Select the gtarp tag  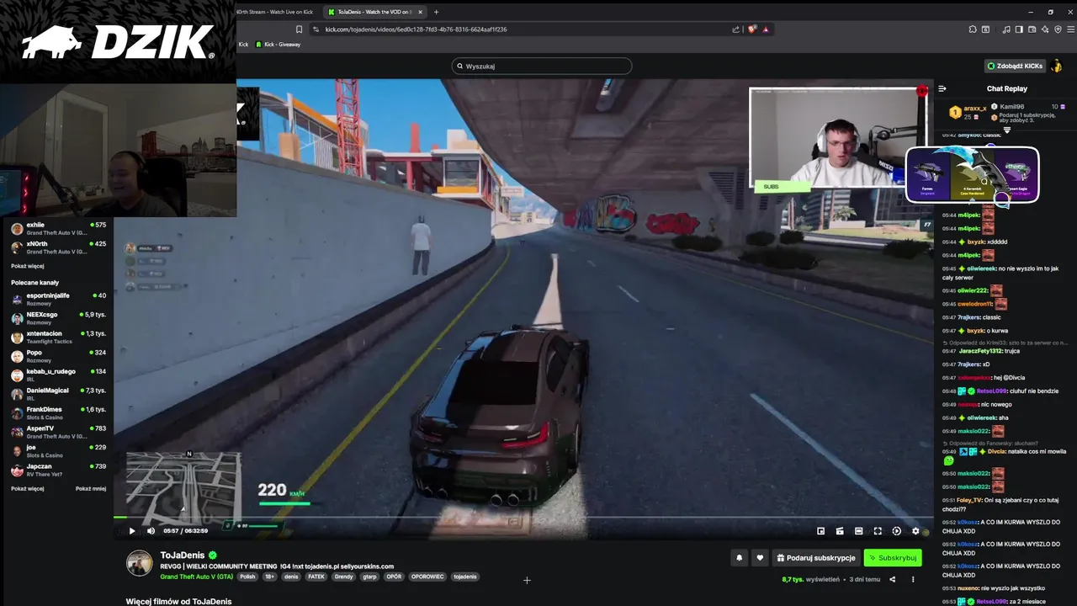tap(369, 577)
